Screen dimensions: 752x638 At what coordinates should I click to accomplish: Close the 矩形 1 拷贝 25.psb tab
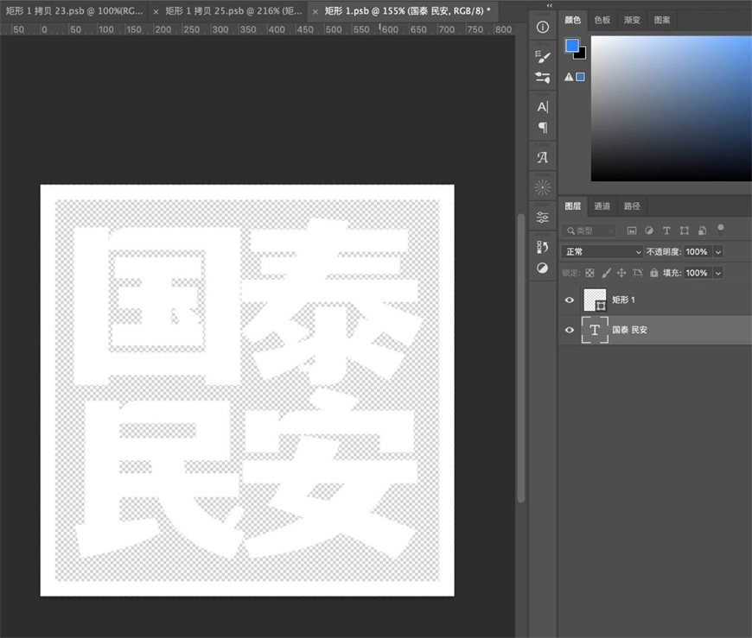click(156, 11)
